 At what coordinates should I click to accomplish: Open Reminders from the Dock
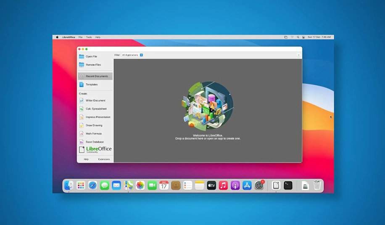(x=188, y=185)
